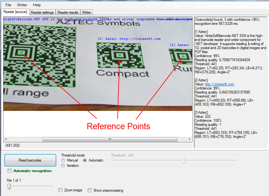
Task: Click the left arrow of horizontal scrollbar
Action: (x=6, y=139)
